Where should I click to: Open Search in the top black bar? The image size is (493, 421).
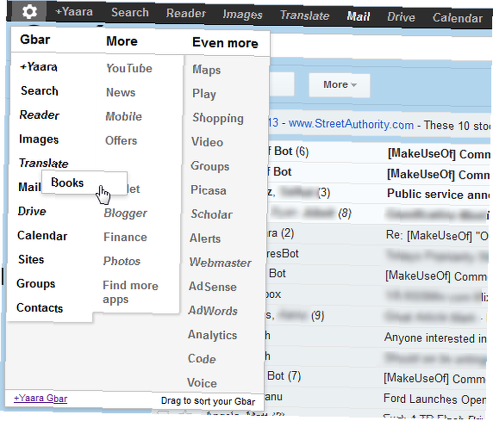(x=130, y=13)
